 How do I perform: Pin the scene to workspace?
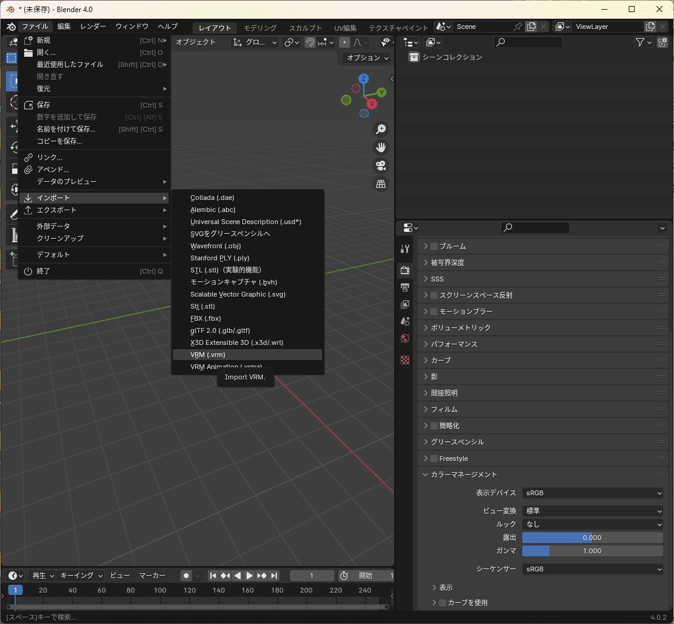(518, 27)
